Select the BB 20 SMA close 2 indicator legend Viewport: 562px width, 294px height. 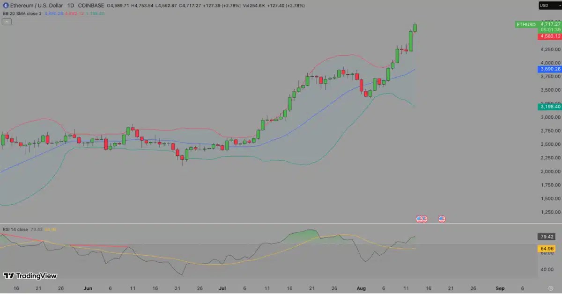pyautogui.click(x=22, y=14)
